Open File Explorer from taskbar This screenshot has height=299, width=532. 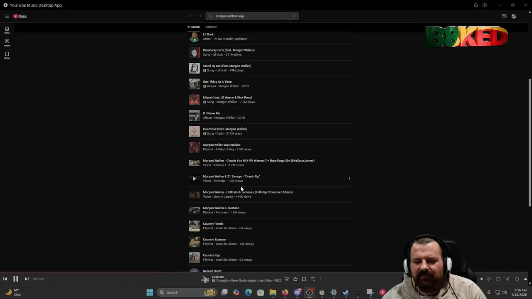[x=273, y=292]
